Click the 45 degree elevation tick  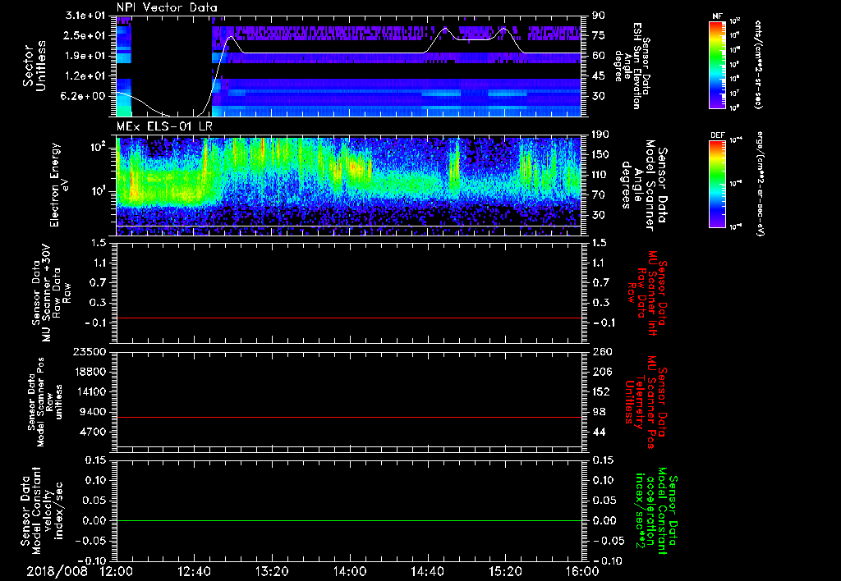(x=599, y=76)
